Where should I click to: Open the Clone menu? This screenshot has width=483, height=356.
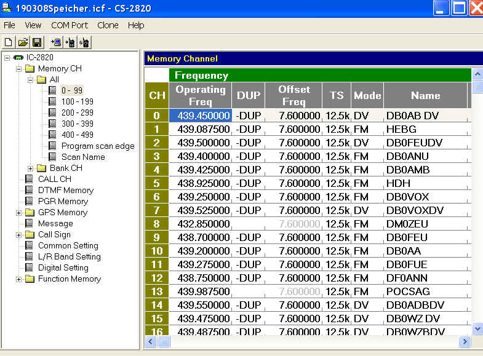pyautogui.click(x=108, y=25)
